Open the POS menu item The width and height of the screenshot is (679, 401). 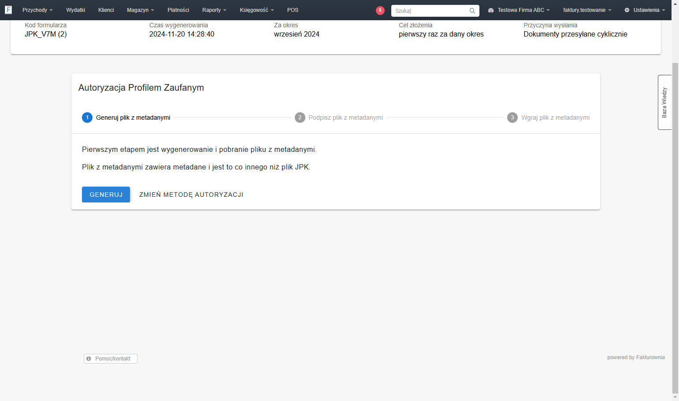click(x=293, y=10)
